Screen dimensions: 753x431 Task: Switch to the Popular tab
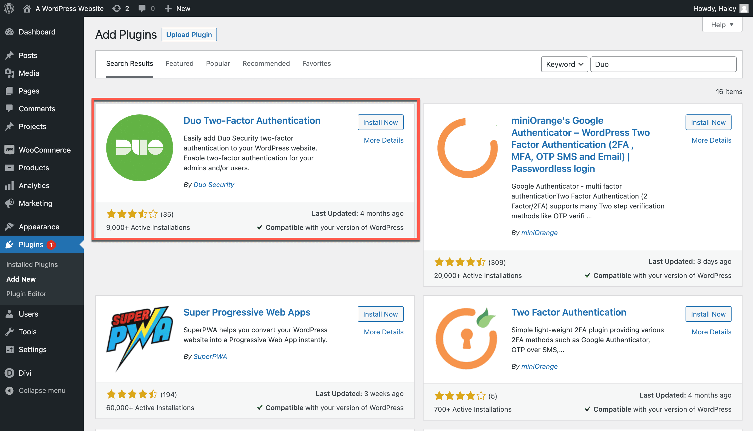(x=218, y=63)
